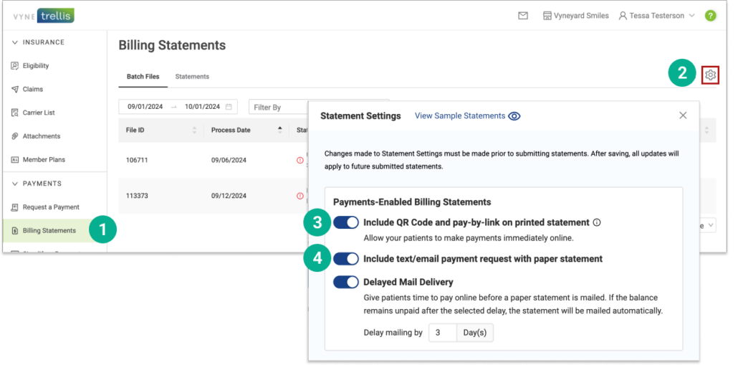Close the Statement Settings panel
The width and height of the screenshot is (738, 365).
(x=683, y=115)
